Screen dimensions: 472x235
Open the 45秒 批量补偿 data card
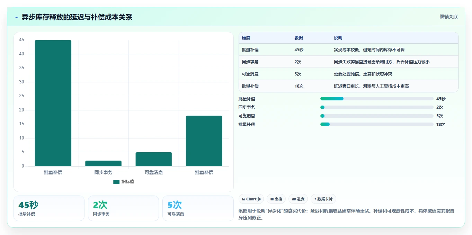(49, 208)
